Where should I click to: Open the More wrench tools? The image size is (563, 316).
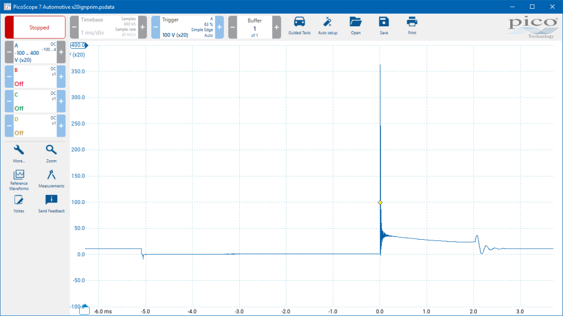[19, 154]
